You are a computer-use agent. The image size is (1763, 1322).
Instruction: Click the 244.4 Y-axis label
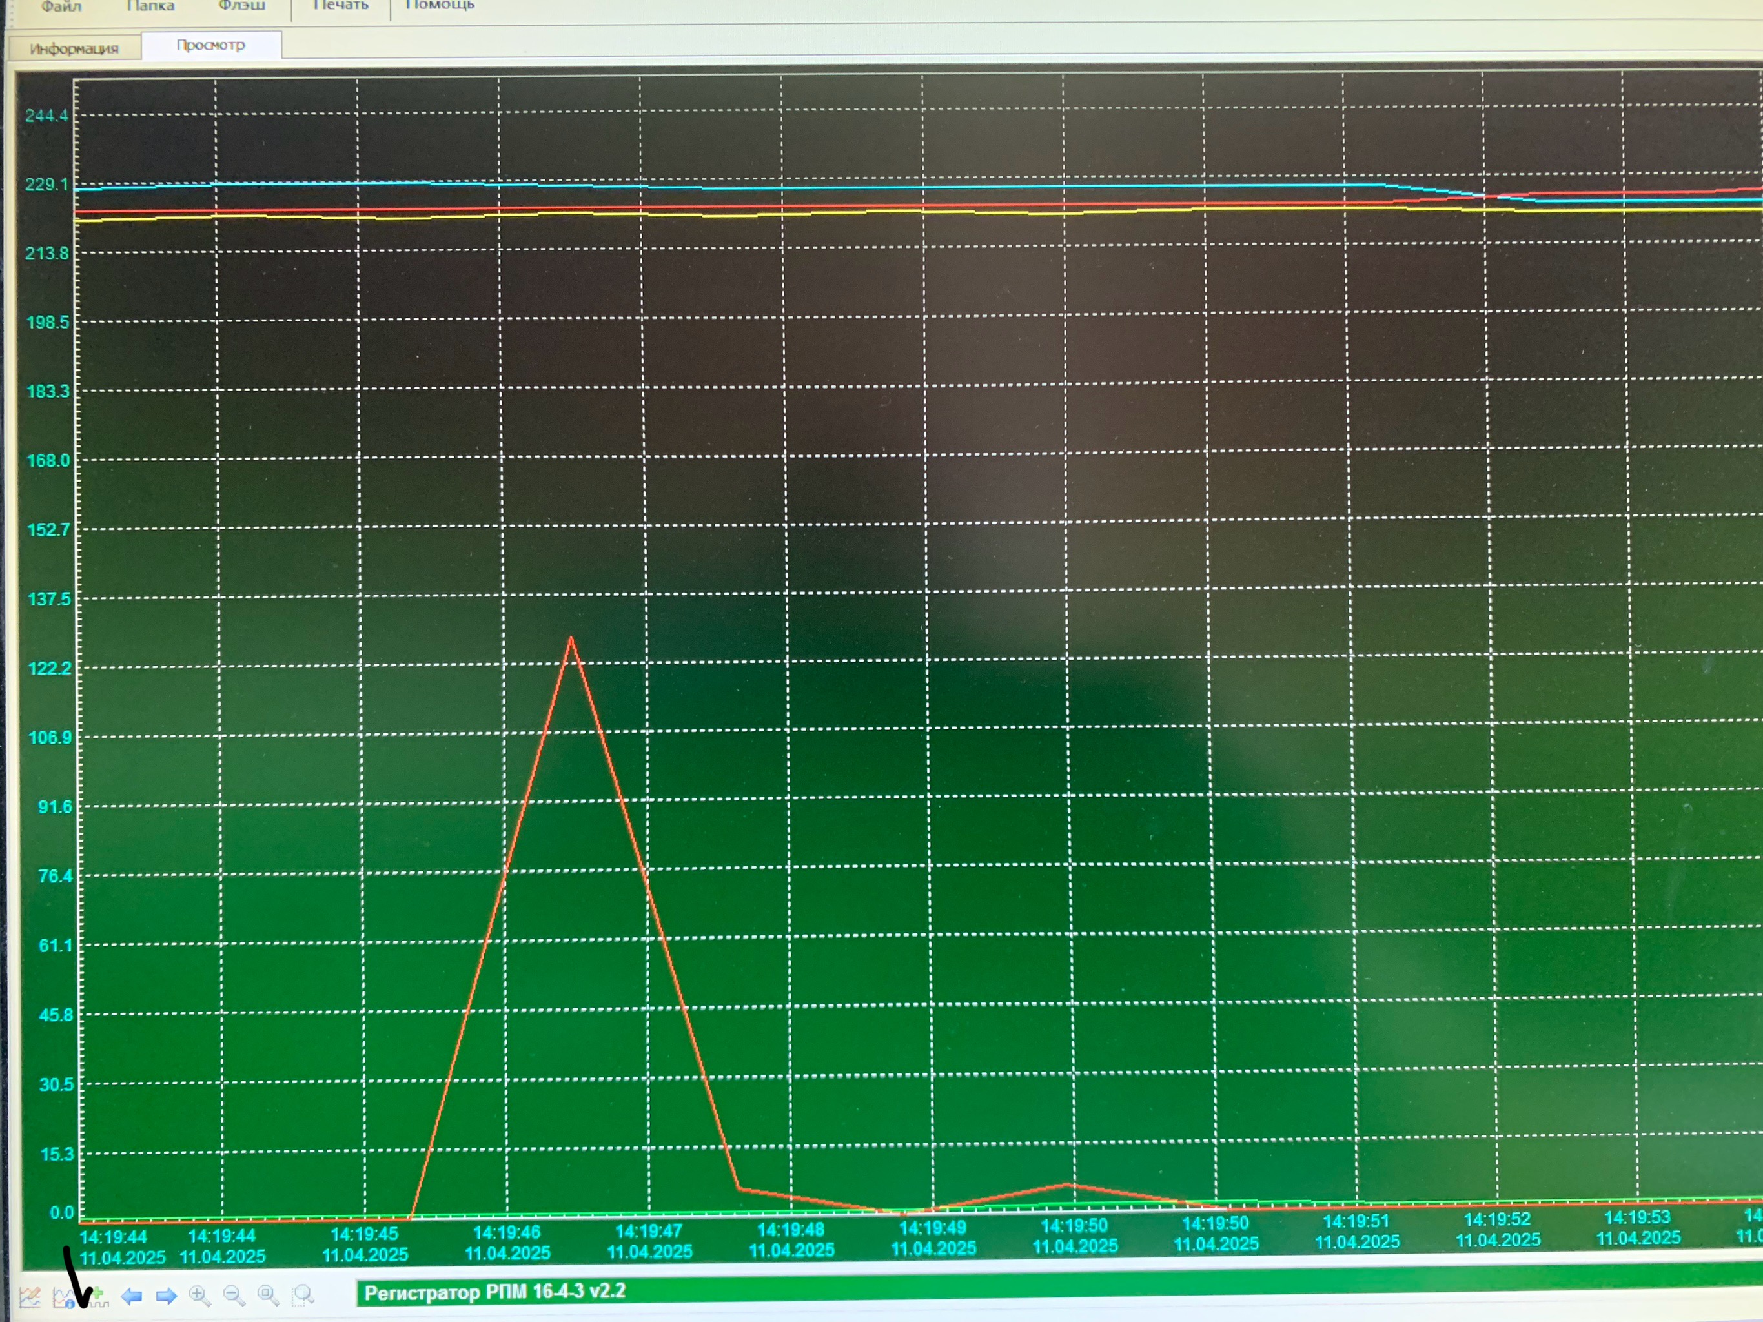click(x=46, y=116)
